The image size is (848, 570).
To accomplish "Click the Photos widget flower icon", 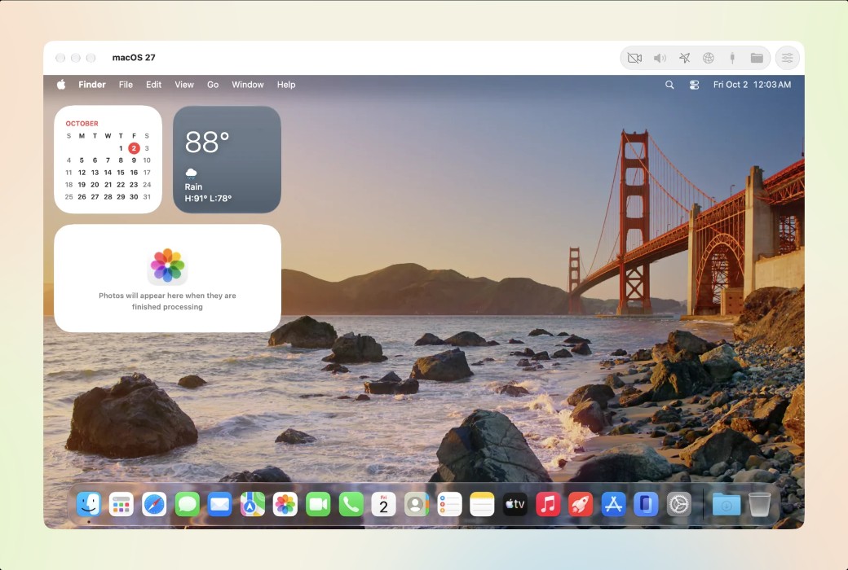I will 167,265.
